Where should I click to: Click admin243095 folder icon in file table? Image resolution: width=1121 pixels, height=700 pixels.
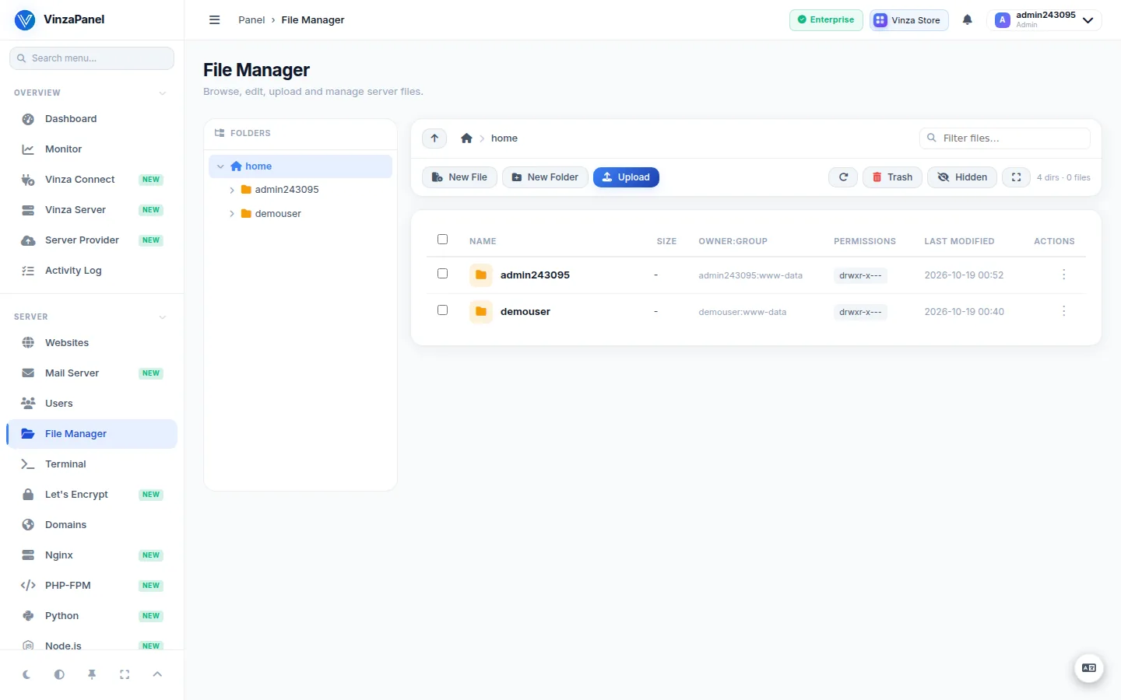pos(481,275)
